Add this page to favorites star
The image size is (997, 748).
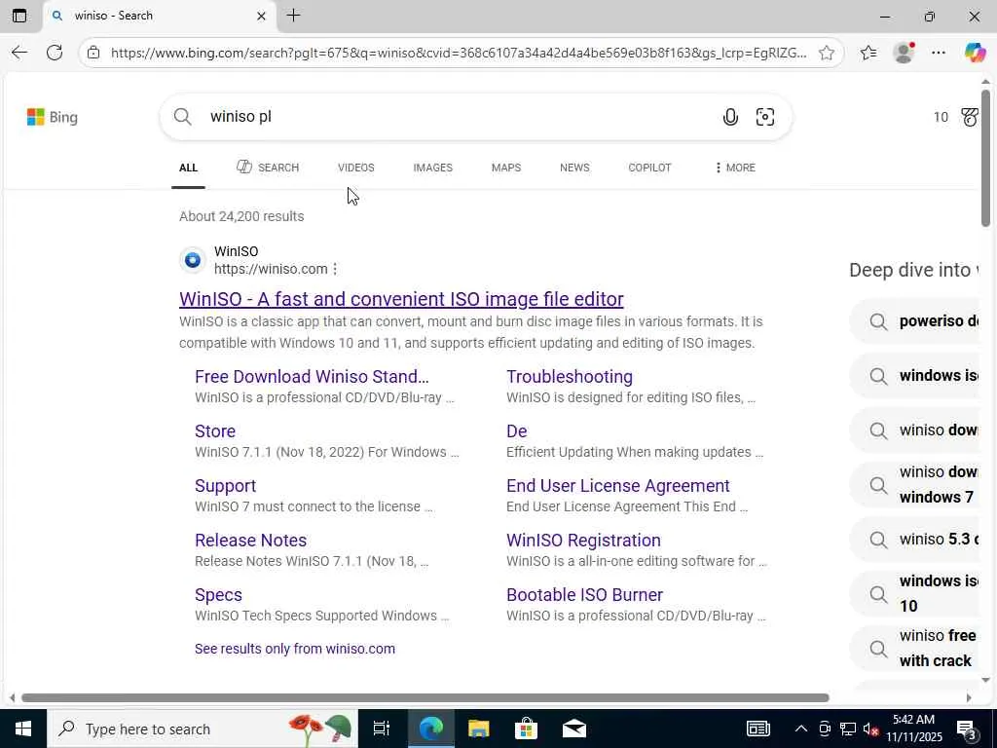point(826,53)
